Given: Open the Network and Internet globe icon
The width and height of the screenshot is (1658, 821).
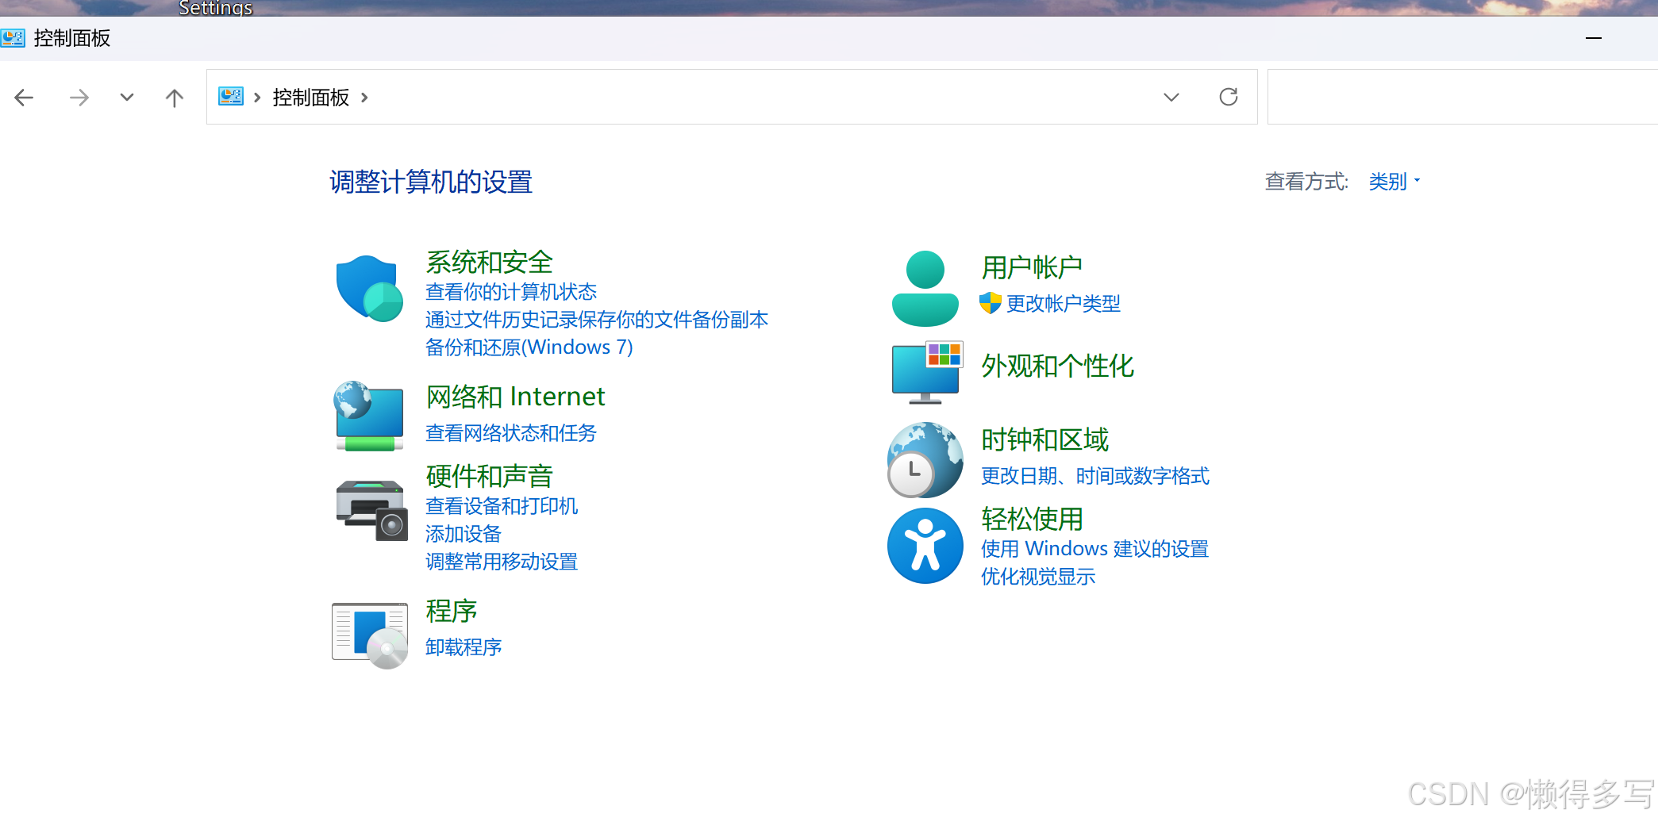Looking at the screenshot, I should (369, 416).
